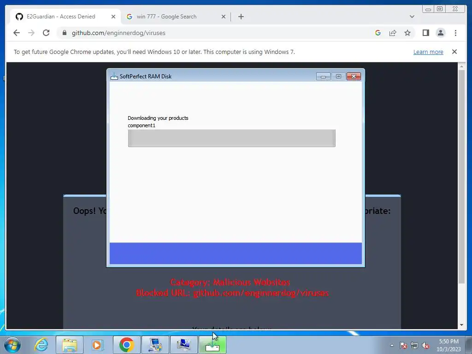The width and height of the screenshot is (472, 354).
Task: Reload the current page
Action: click(x=46, y=33)
